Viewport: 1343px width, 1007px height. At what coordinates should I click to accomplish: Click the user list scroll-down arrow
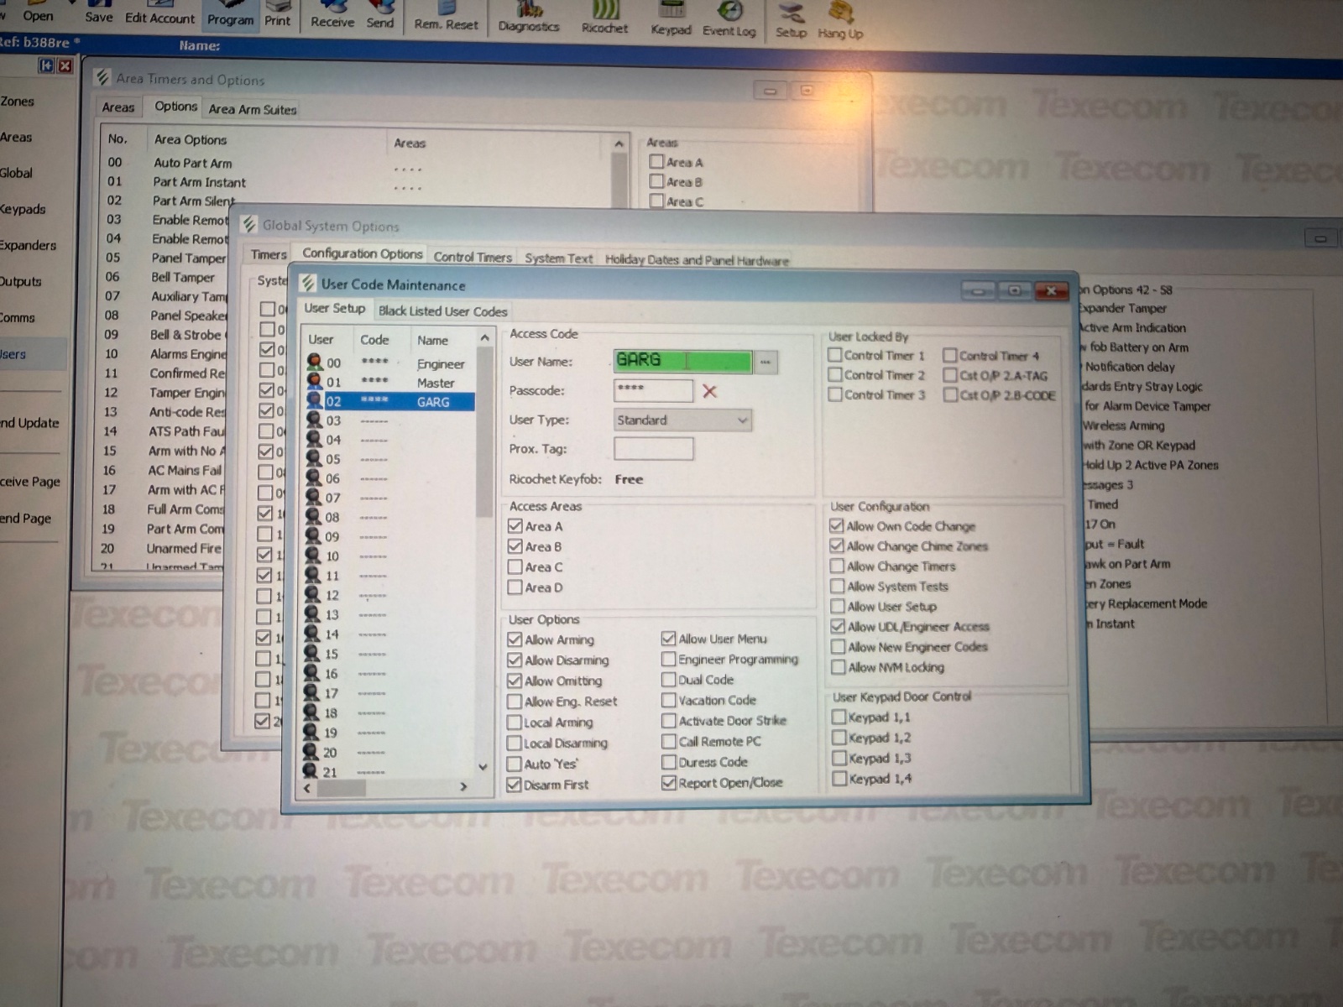point(483,766)
